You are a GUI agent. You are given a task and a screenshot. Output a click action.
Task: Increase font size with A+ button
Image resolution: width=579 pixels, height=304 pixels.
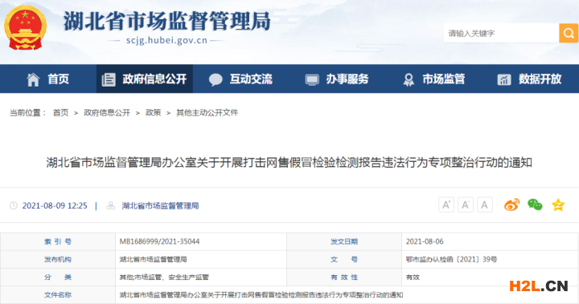click(x=446, y=205)
